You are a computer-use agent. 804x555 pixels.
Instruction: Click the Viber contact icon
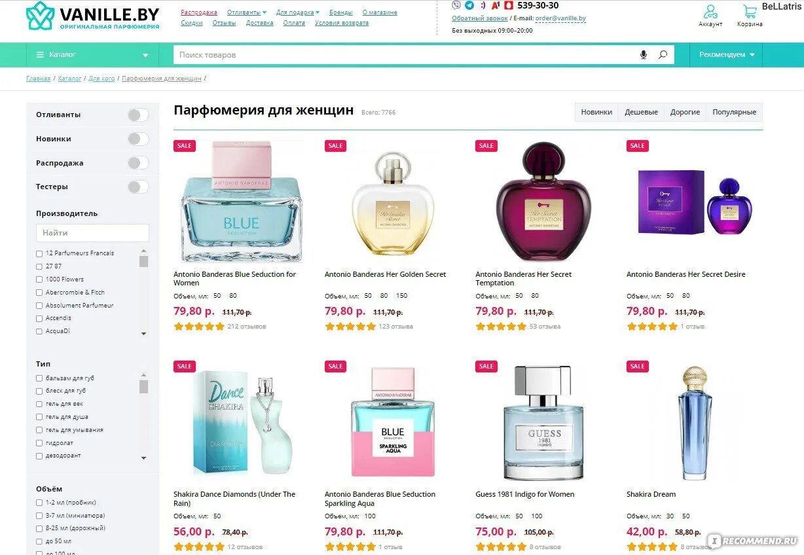[x=456, y=5]
